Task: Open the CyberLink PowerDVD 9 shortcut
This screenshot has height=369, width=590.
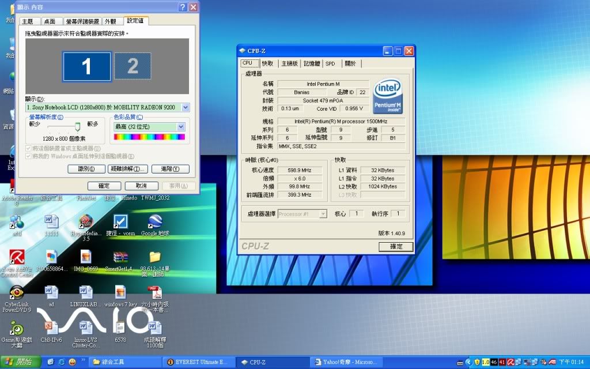Action: [x=17, y=292]
